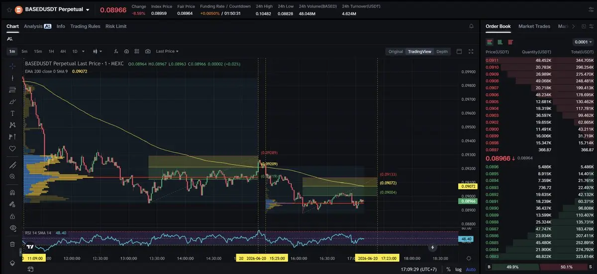Click the trash remove drawings icon

(12, 244)
